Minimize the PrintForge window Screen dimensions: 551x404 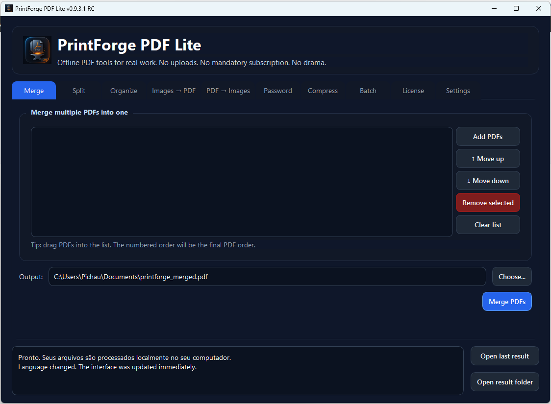[494, 8]
